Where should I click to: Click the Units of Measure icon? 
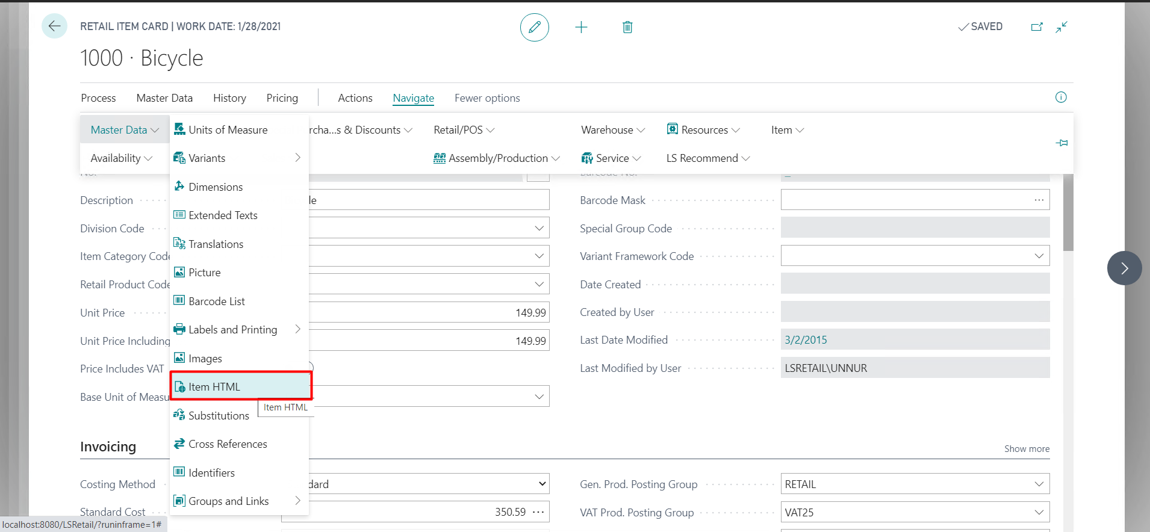(x=179, y=129)
